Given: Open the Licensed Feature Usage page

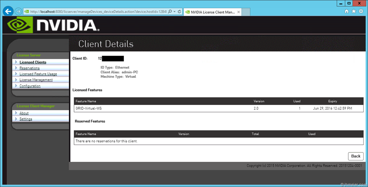Looking at the screenshot, I should pos(38,74).
